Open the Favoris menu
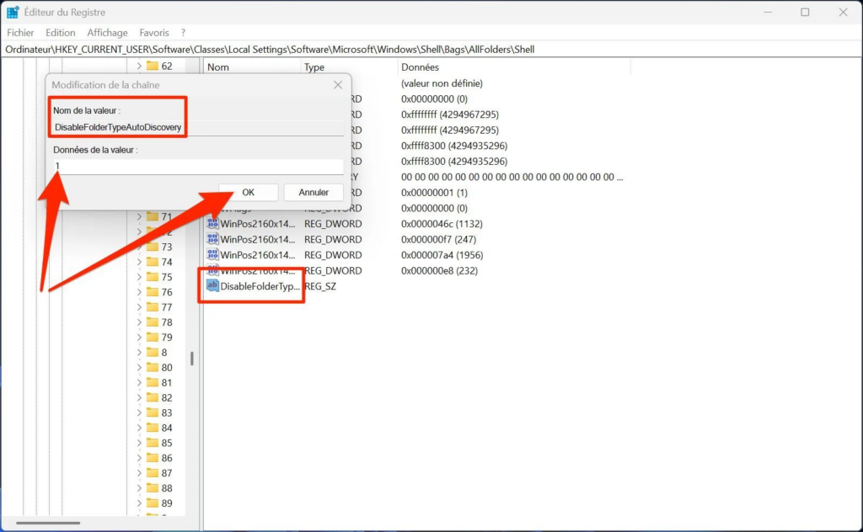The image size is (863, 532). pyautogui.click(x=154, y=33)
